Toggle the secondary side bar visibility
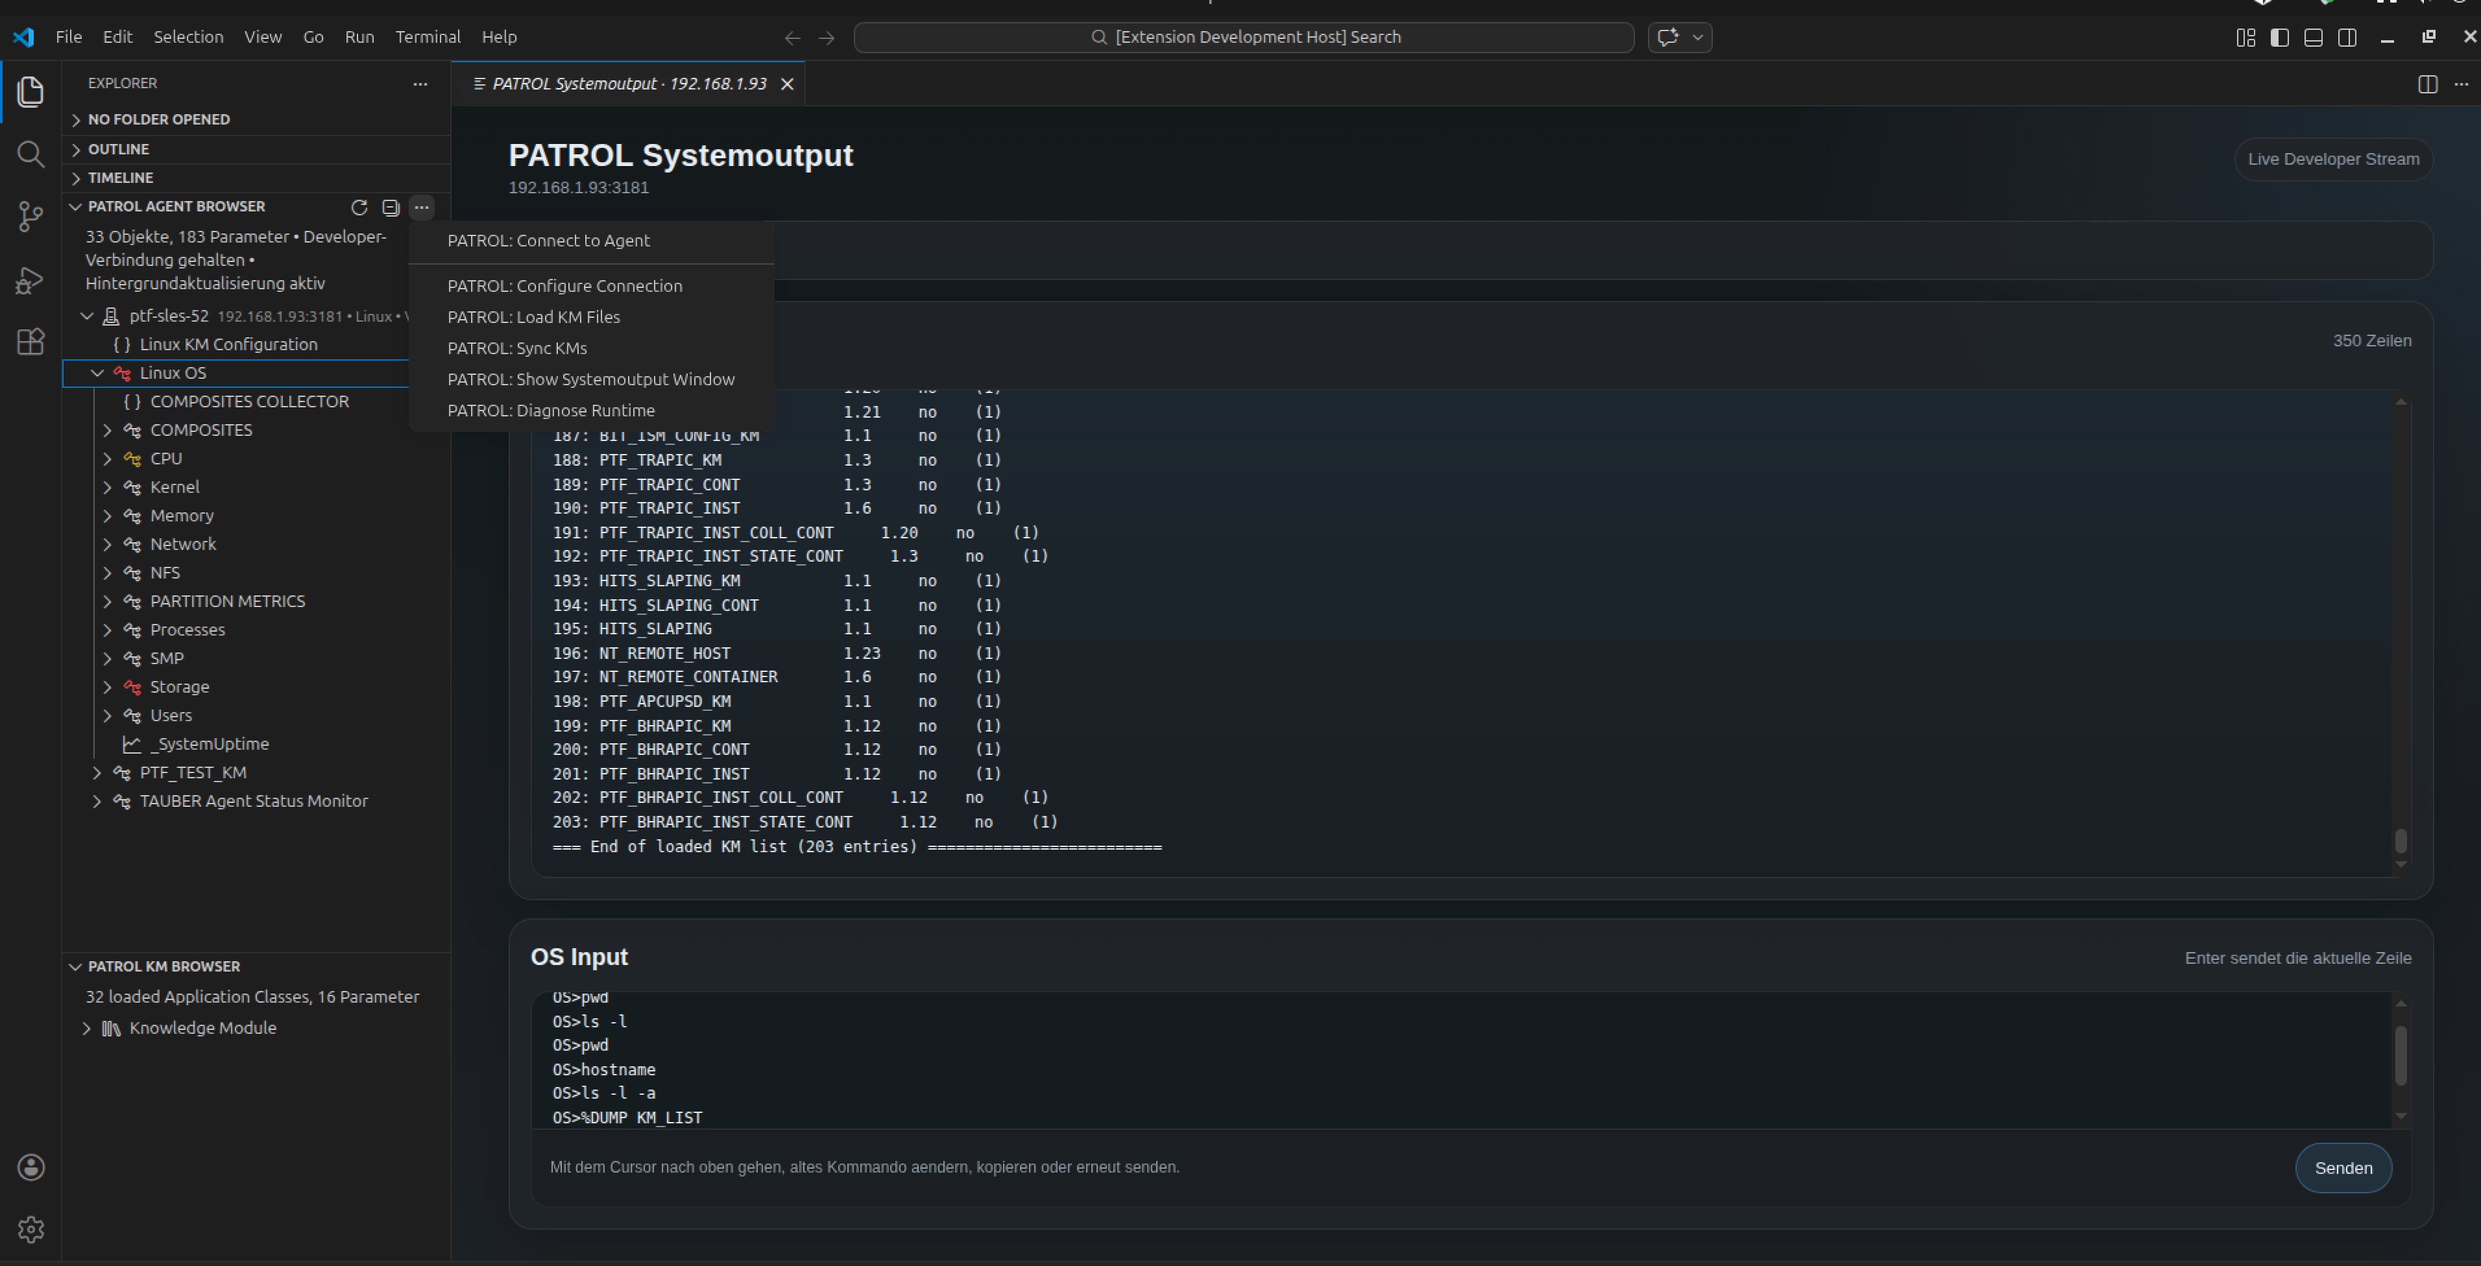Screen dimensions: 2481x1266 pos(2347,38)
